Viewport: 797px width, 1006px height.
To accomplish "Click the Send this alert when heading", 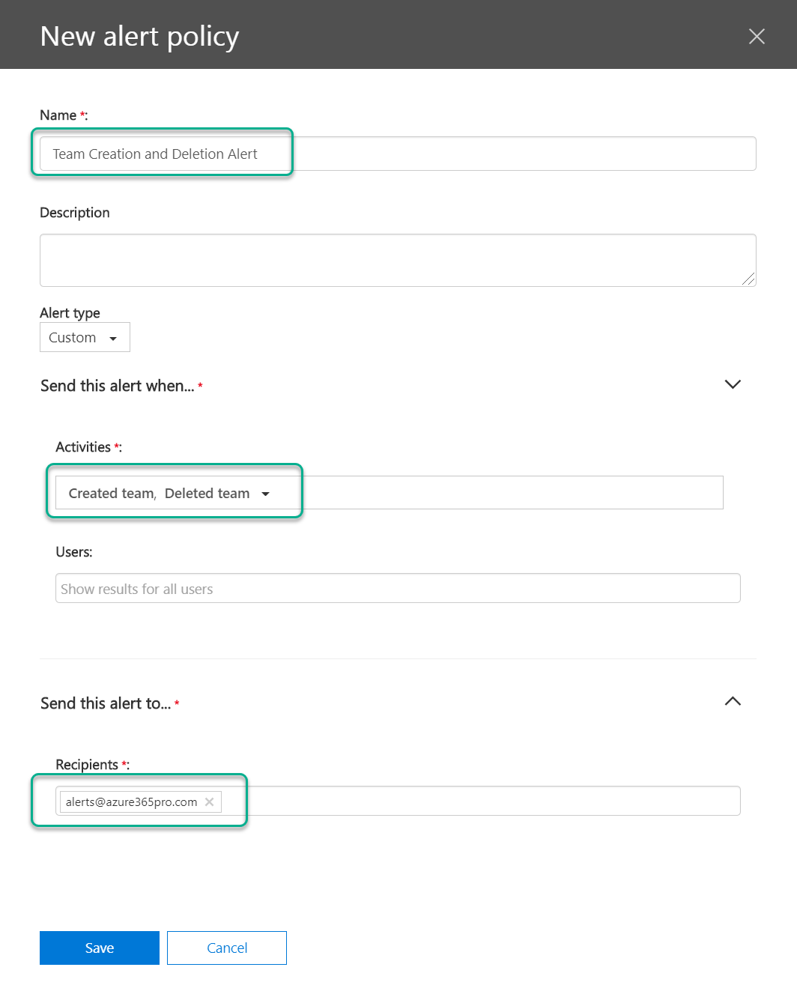I will click(118, 386).
